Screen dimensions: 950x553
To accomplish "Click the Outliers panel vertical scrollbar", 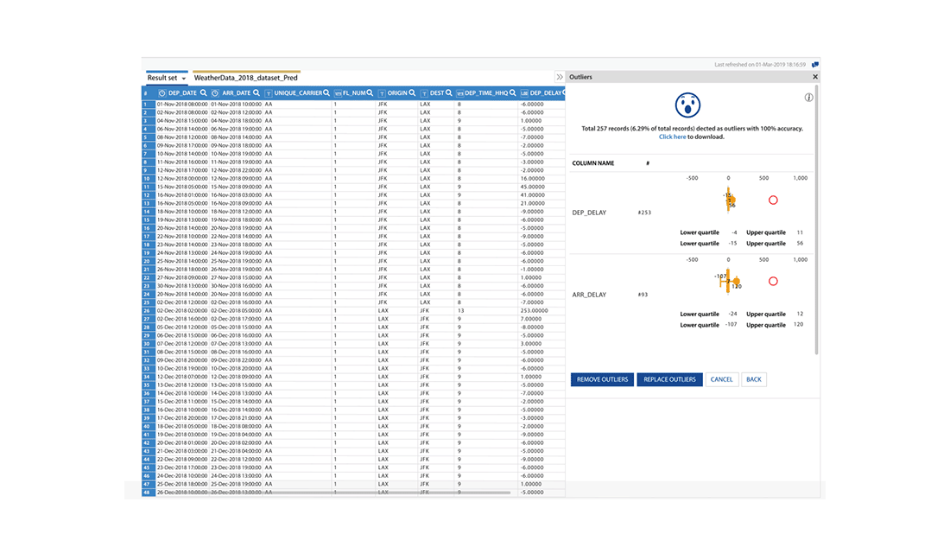I will click(x=816, y=219).
